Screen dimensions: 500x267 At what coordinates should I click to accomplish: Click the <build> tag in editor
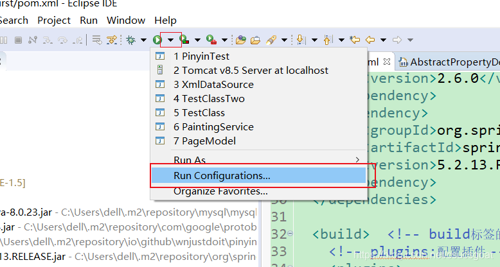coord(341,234)
